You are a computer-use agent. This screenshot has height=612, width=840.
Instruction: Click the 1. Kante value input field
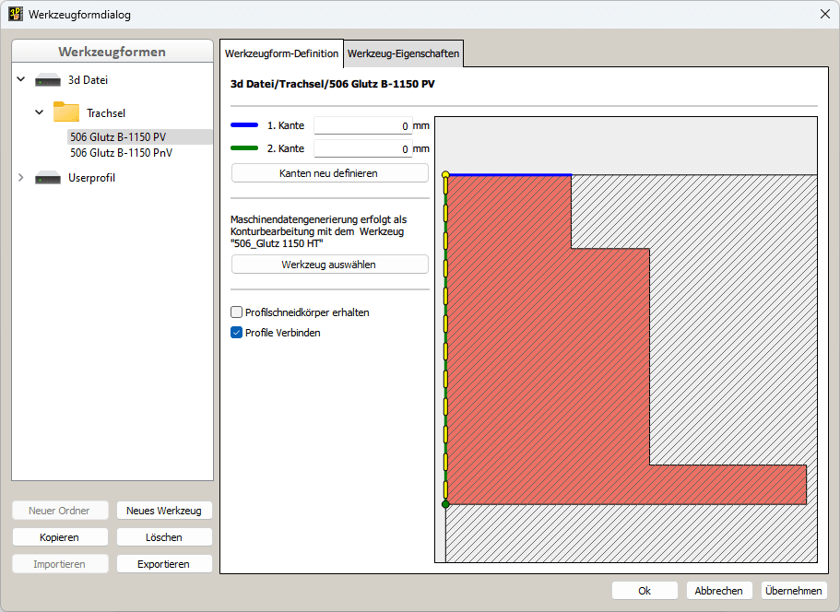[363, 125]
